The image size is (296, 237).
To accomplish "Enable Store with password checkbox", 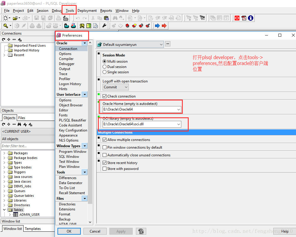I will coord(104,168).
